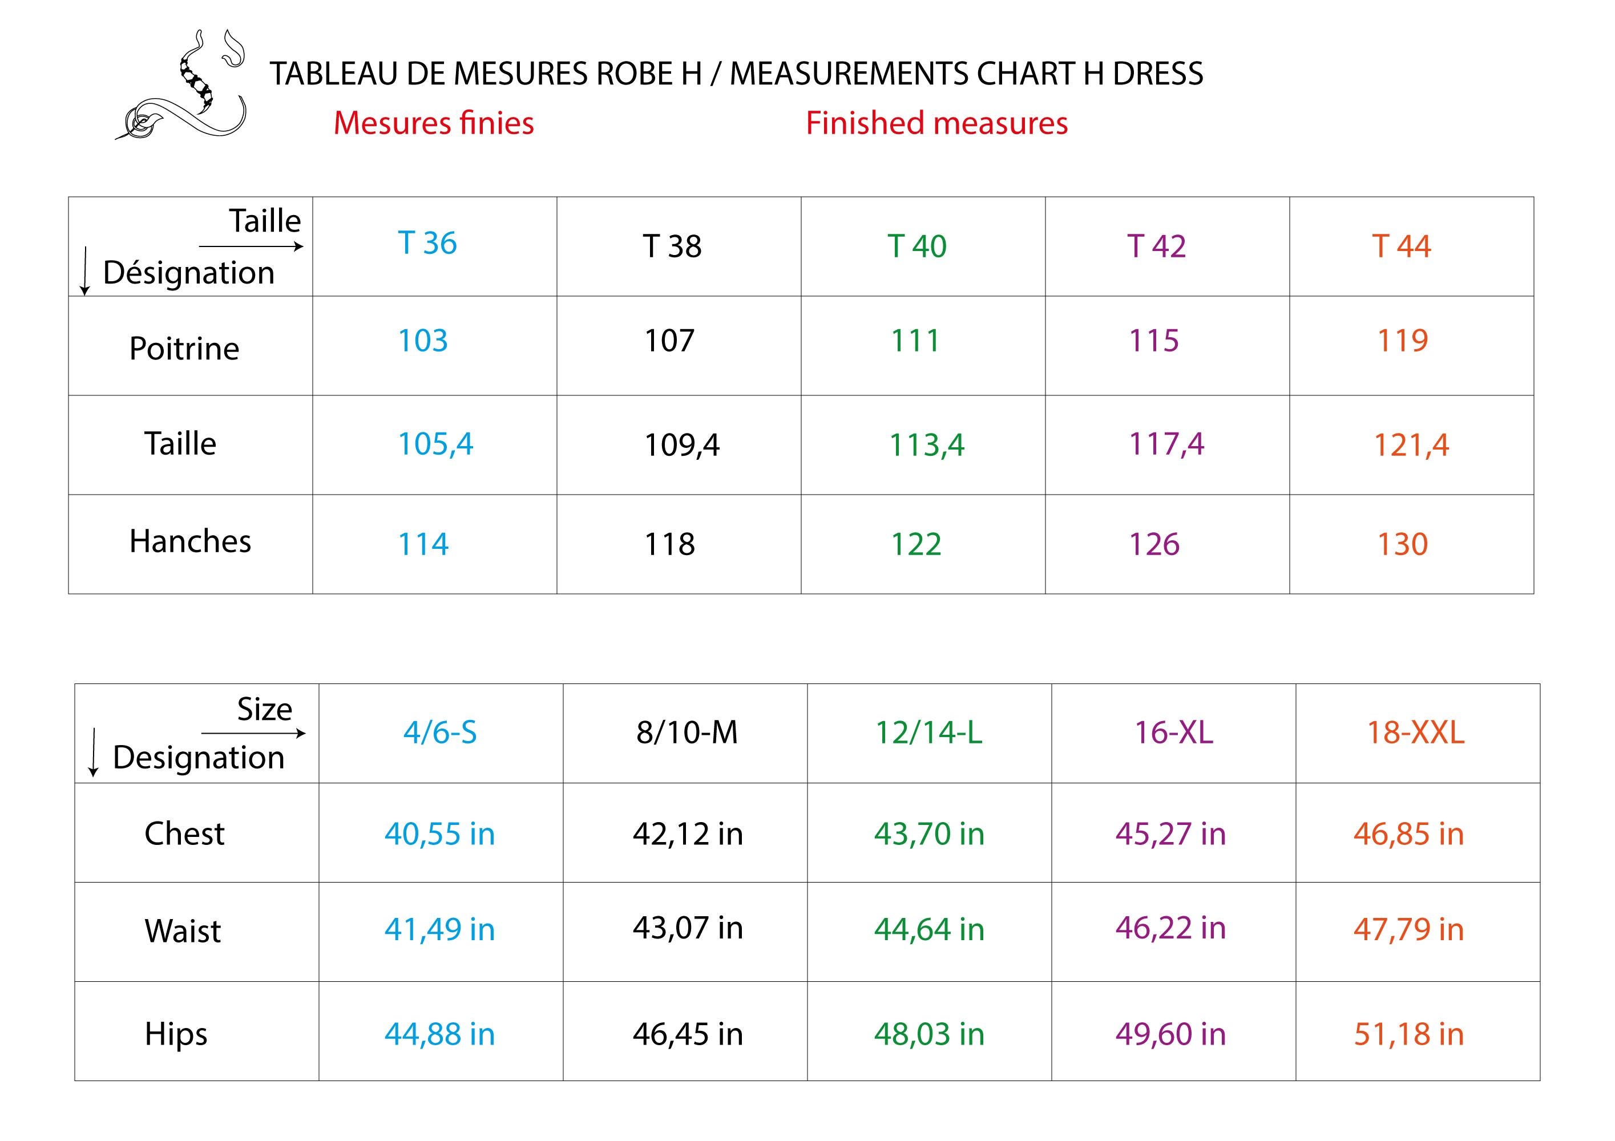Click the right arrow under the Size header

[254, 733]
